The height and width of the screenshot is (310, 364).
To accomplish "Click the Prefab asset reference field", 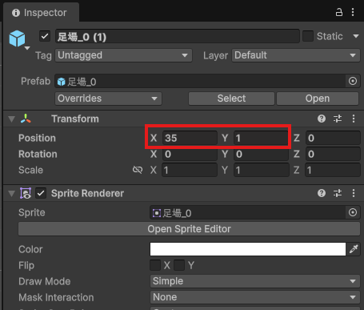I will [x=200, y=81].
